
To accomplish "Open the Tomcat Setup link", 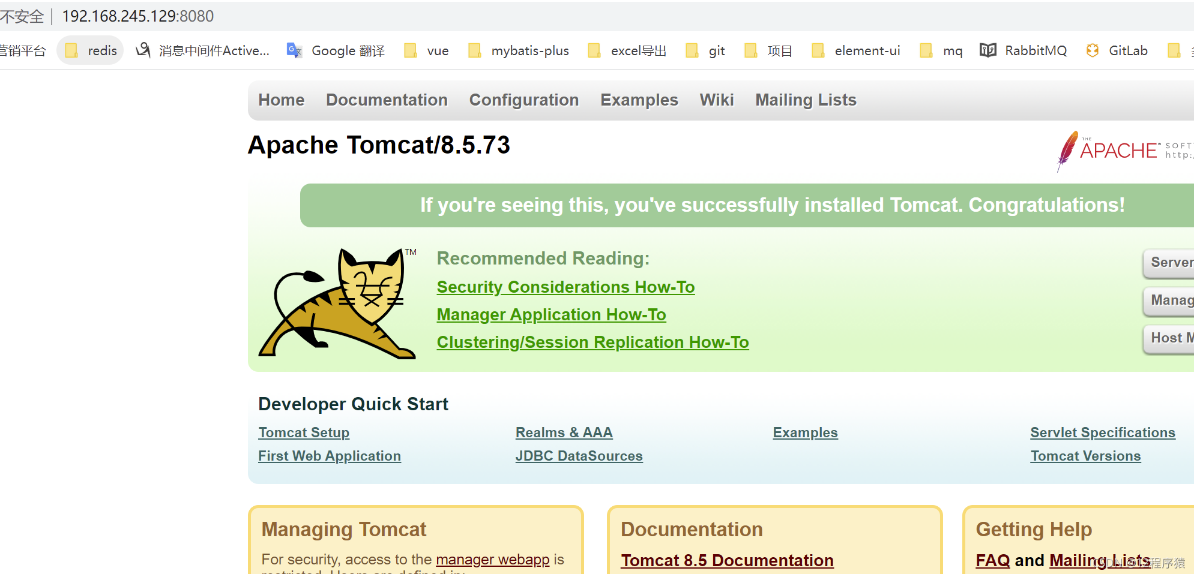I will click(304, 432).
